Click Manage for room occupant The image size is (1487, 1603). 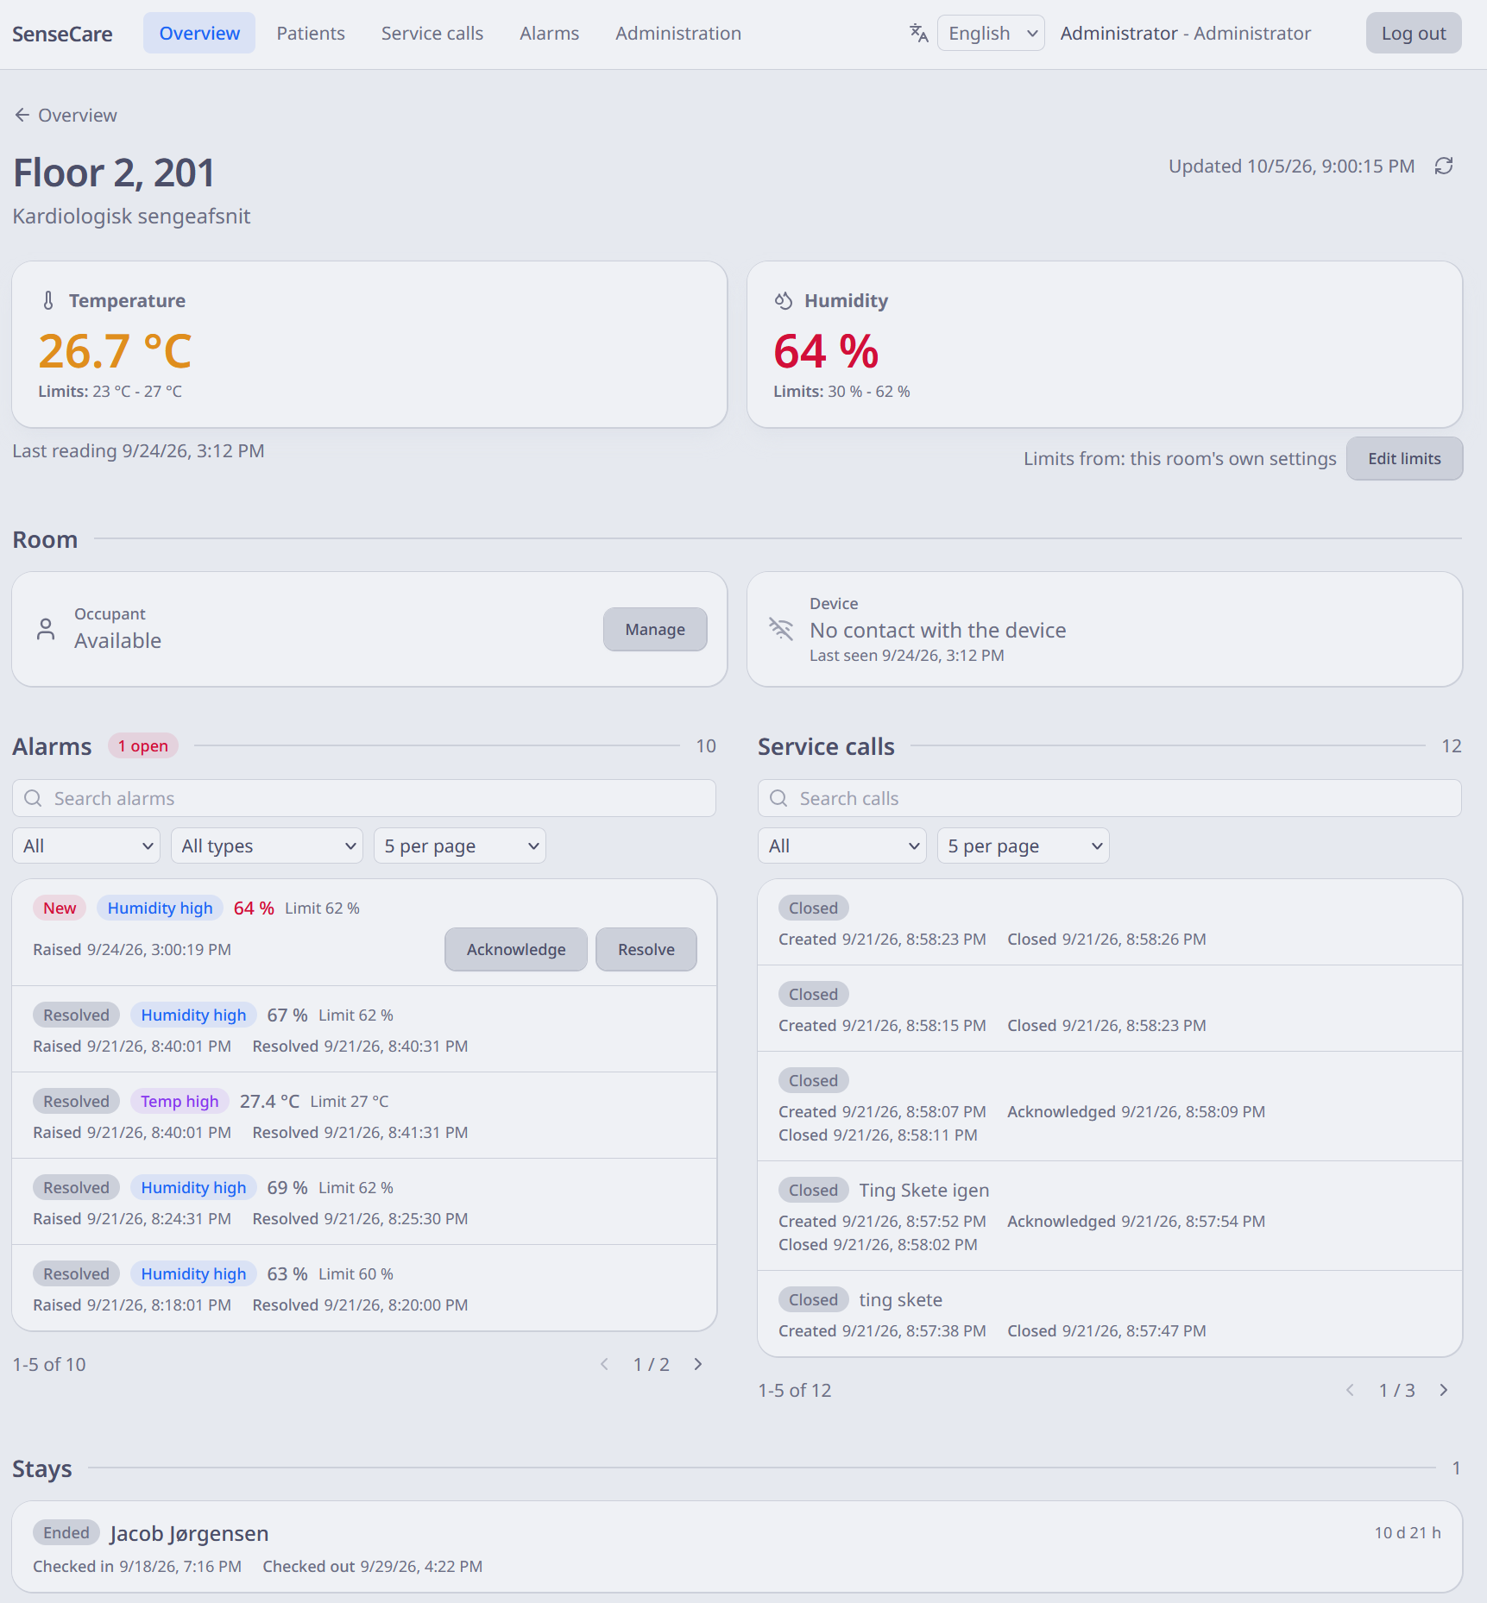(x=655, y=629)
